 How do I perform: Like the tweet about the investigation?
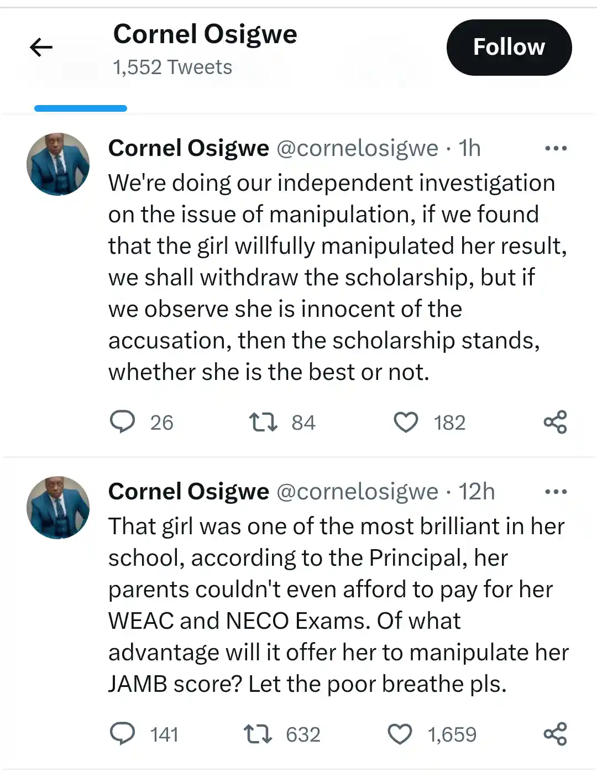(x=406, y=422)
